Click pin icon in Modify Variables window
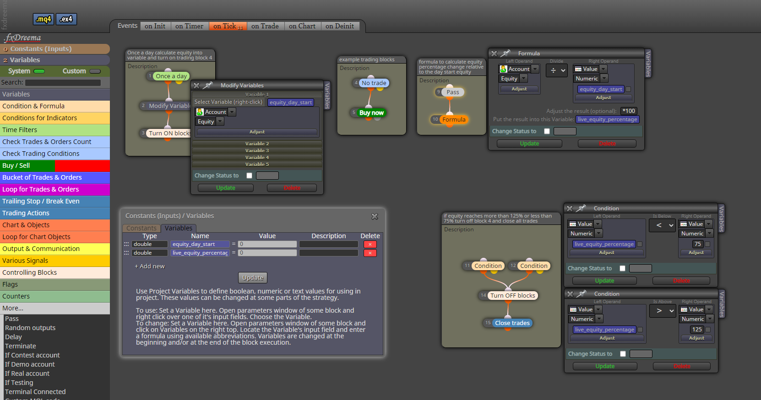Image resolution: width=761 pixels, height=400 pixels. tap(208, 85)
